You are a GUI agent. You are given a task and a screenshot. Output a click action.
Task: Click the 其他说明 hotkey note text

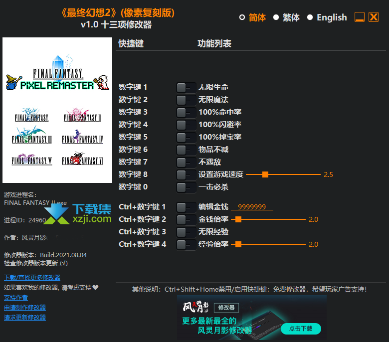(x=249, y=290)
